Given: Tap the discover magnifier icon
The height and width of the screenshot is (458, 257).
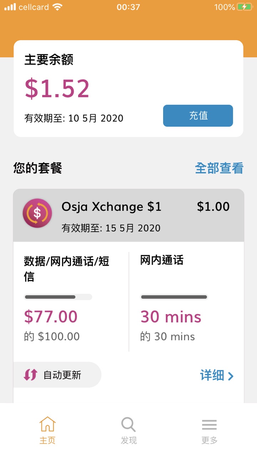Looking at the screenshot, I should tap(128, 425).
